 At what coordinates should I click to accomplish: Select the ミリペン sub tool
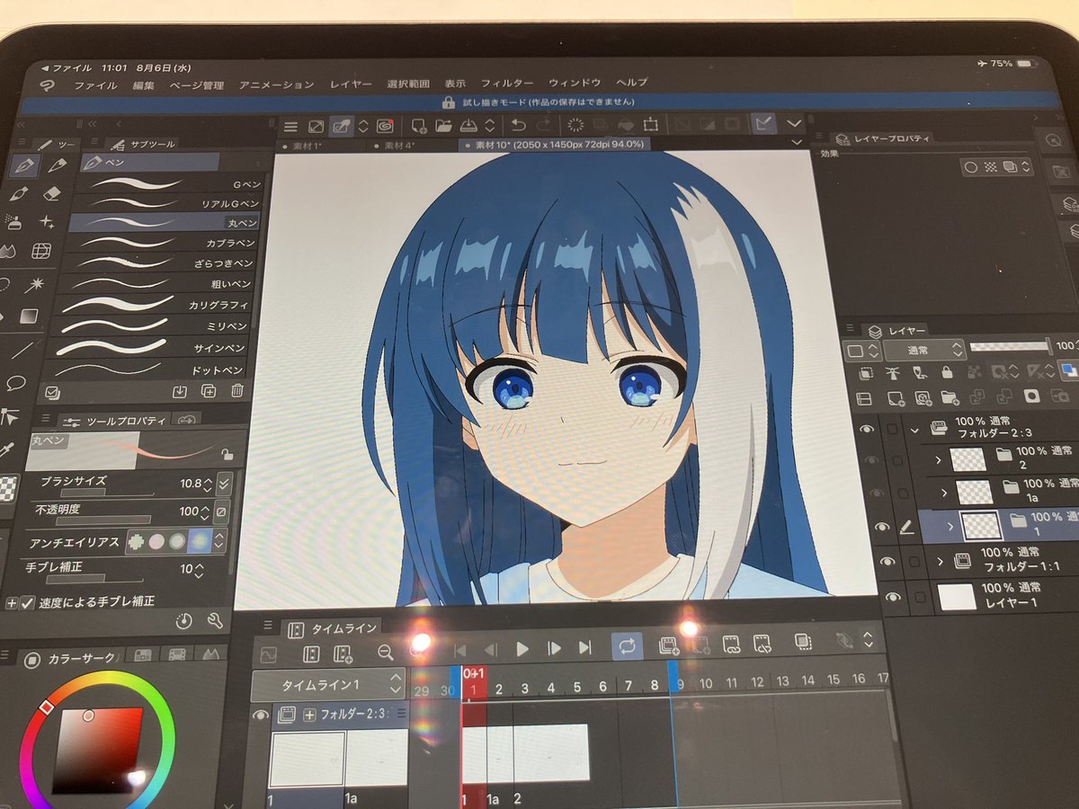(x=155, y=325)
